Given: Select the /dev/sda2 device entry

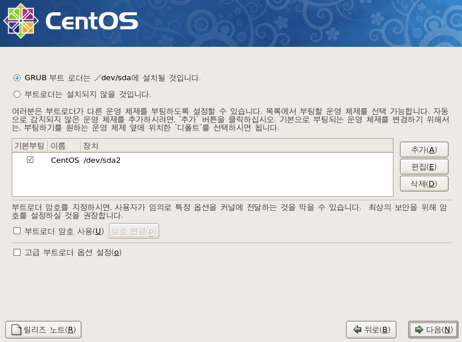Looking at the screenshot, I should (102, 160).
